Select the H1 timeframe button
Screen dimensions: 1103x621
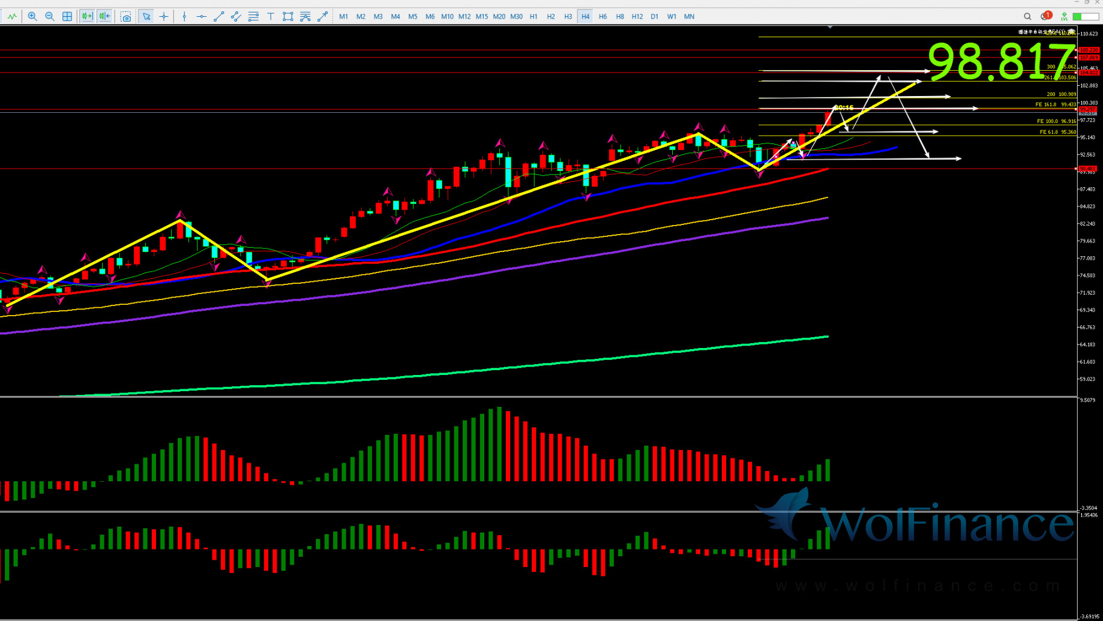[x=533, y=17]
